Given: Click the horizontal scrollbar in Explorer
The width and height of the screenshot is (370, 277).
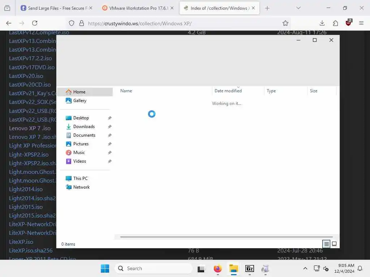Looking at the screenshot, I should point(226,237).
